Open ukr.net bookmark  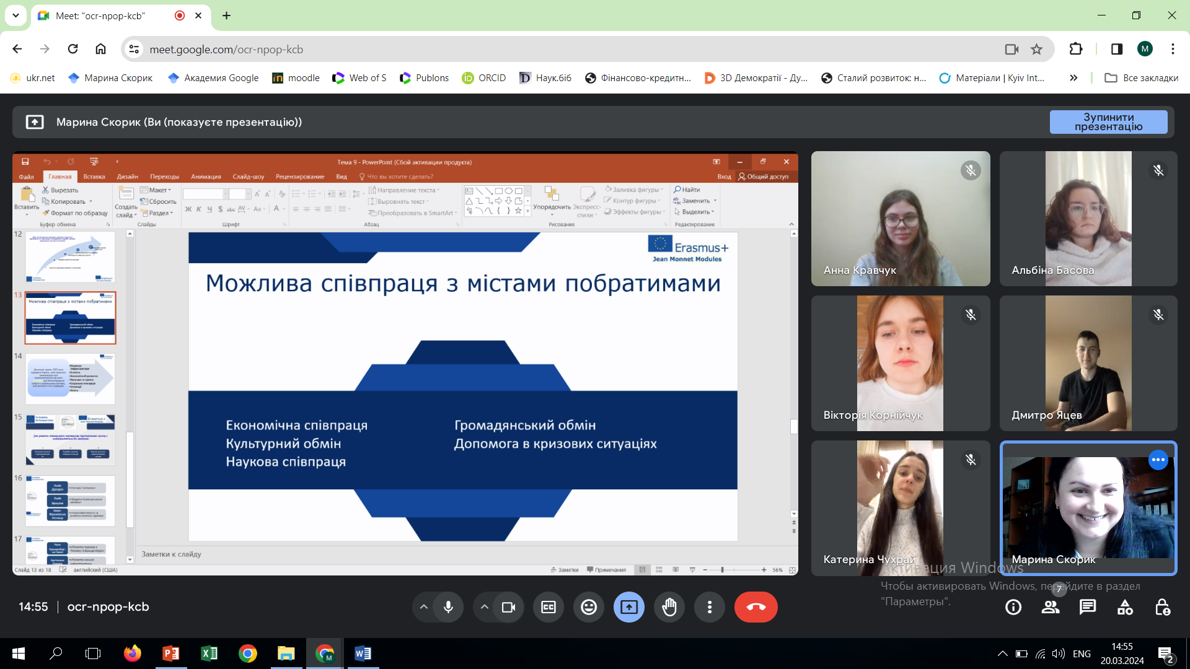click(33, 78)
